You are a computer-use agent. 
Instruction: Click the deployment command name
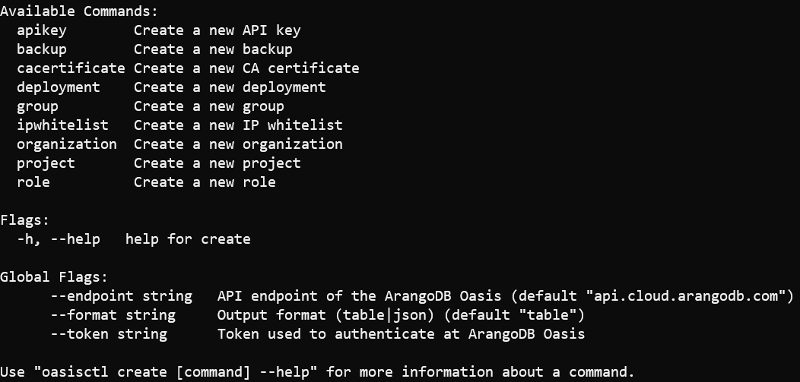click(58, 87)
